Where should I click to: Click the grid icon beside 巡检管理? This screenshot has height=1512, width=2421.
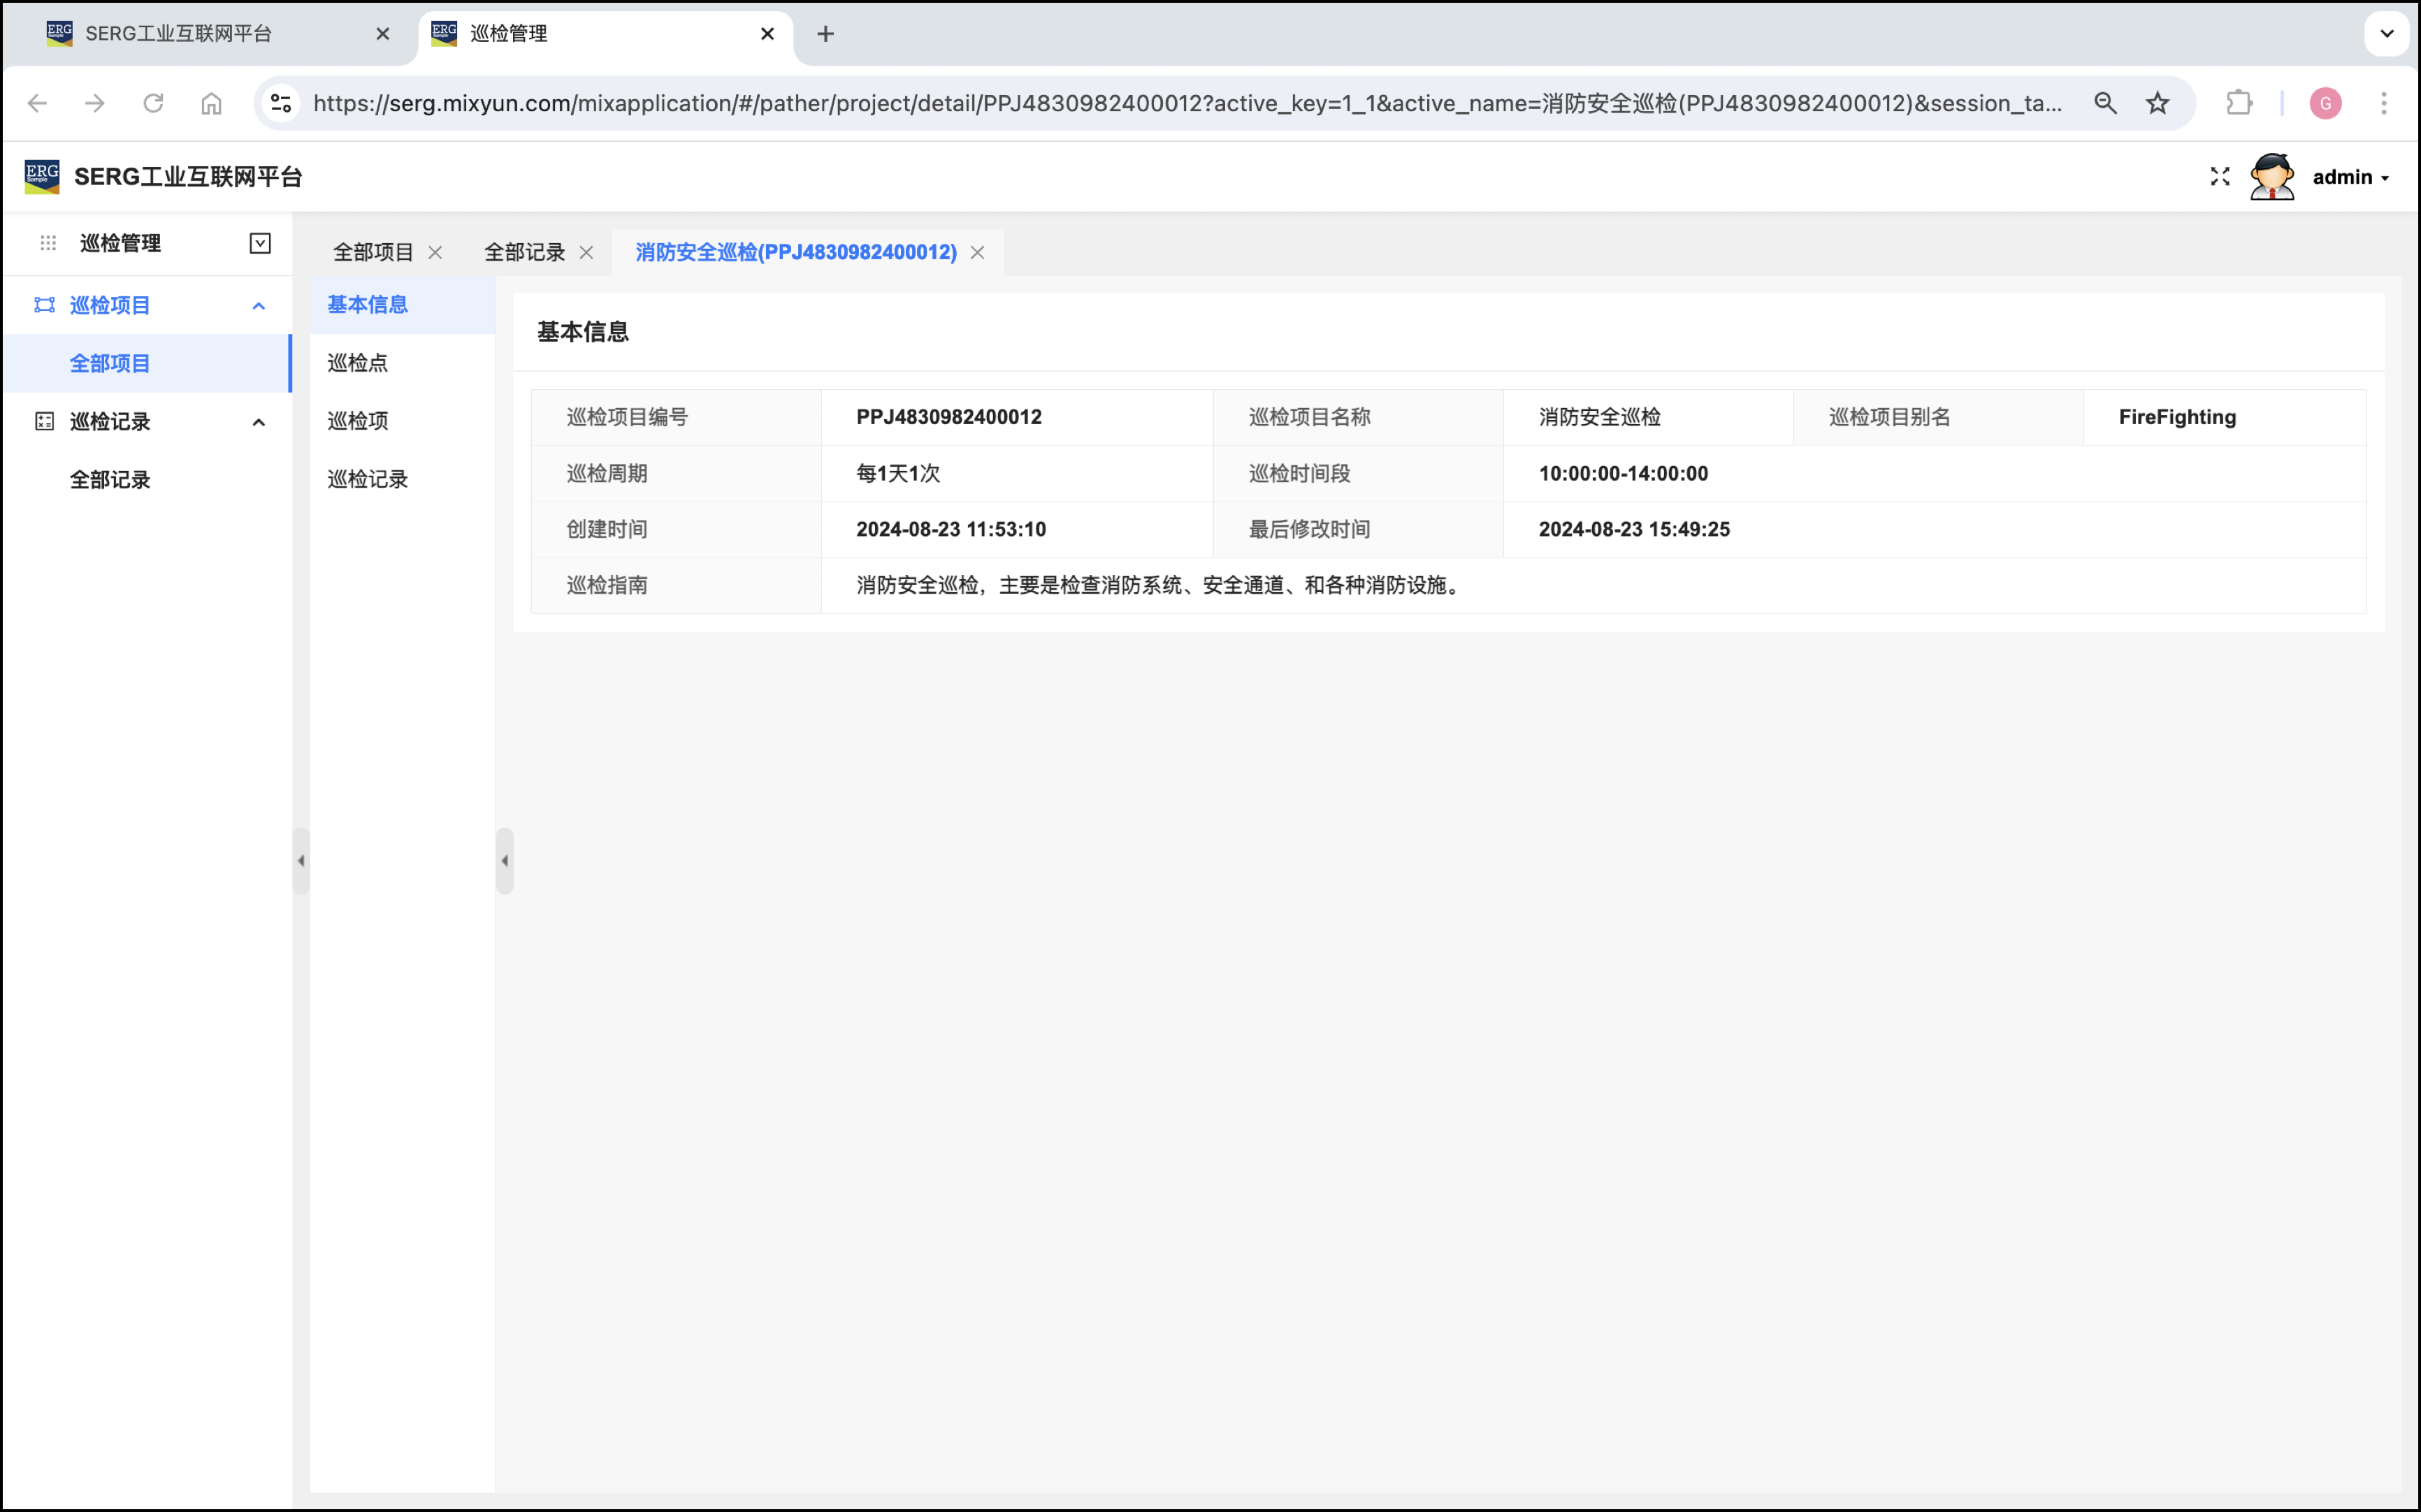pos(48,243)
